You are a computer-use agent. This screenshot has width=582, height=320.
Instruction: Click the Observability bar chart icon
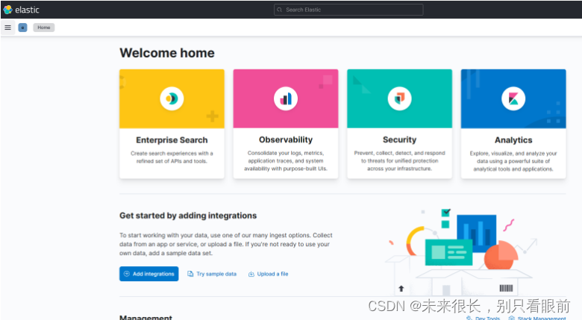pos(286,98)
